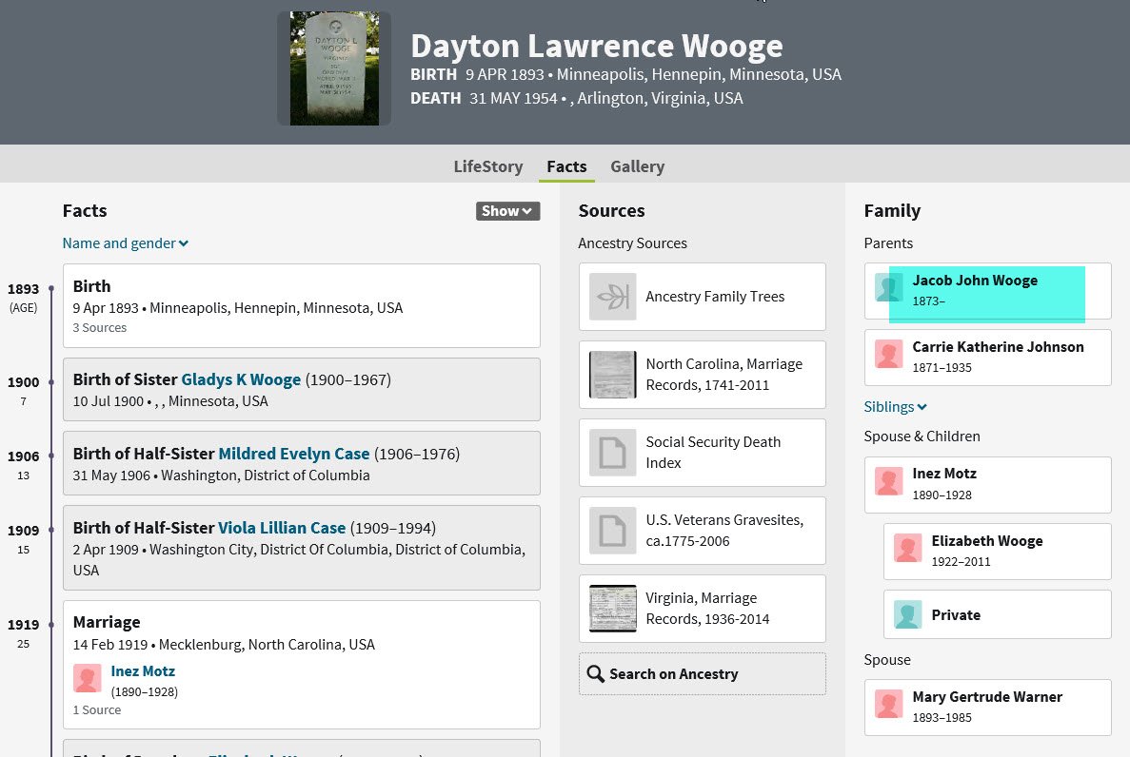Open Virginia, Marriage Records source
The image size is (1130, 757).
click(x=702, y=609)
